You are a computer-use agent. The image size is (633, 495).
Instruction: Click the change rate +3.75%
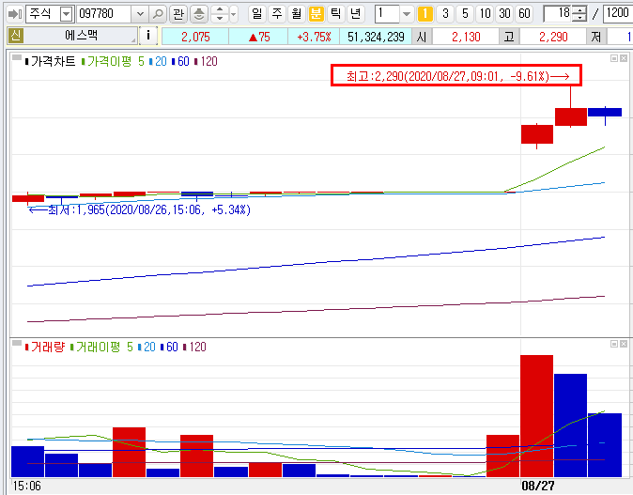(x=314, y=37)
